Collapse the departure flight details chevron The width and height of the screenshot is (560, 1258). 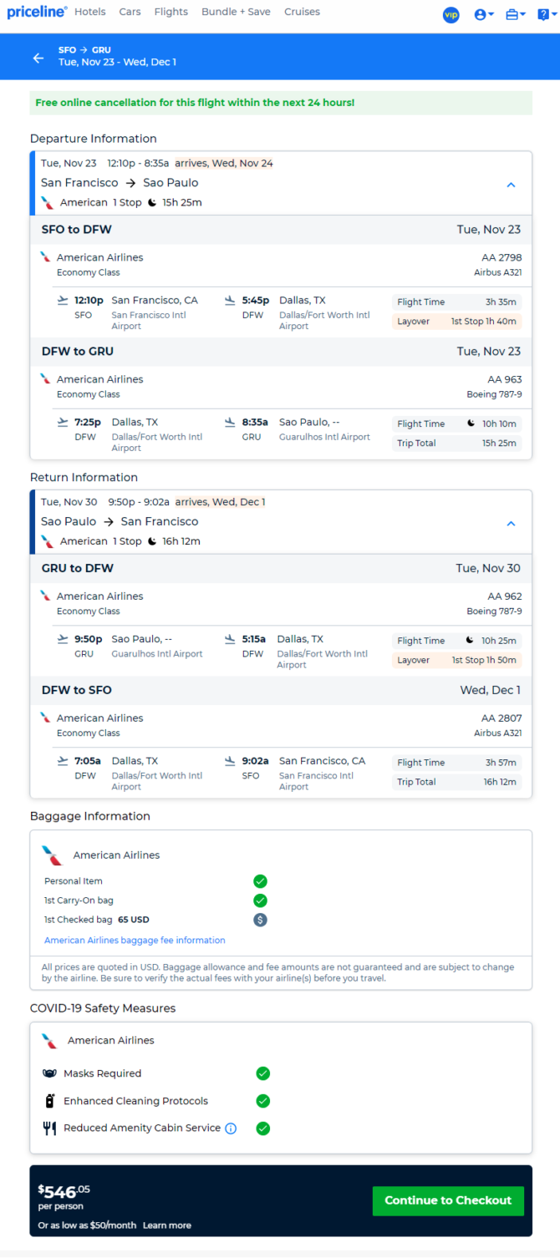pos(512,185)
